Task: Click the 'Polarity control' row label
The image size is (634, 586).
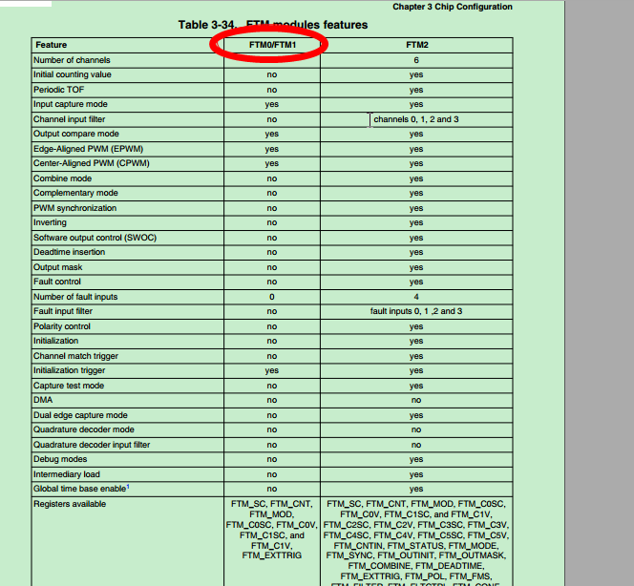Action: click(x=61, y=326)
